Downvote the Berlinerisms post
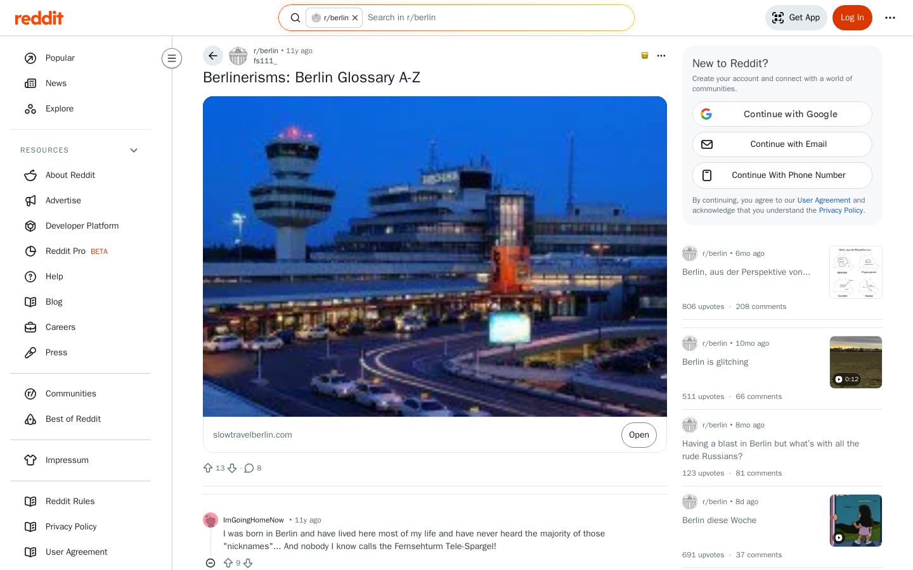This screenshot has height=570, width=913. [232, 468]
